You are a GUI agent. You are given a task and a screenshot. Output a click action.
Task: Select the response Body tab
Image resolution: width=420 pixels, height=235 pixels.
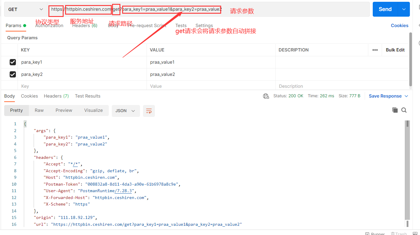coord(10,96)
